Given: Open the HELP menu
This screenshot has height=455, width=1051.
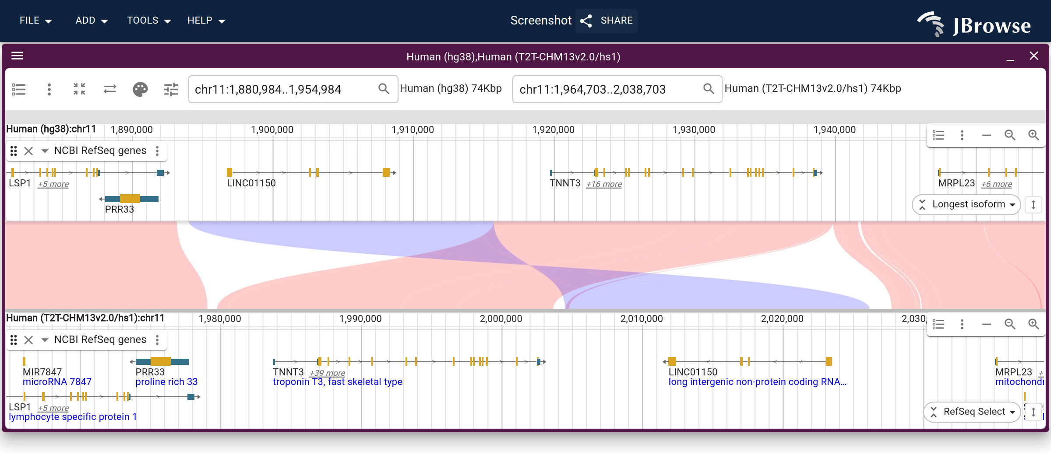Looking at the screenshot, I should click(206, 21).
